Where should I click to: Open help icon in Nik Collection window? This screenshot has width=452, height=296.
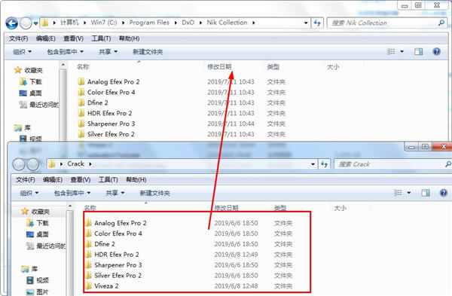point(437,51)
